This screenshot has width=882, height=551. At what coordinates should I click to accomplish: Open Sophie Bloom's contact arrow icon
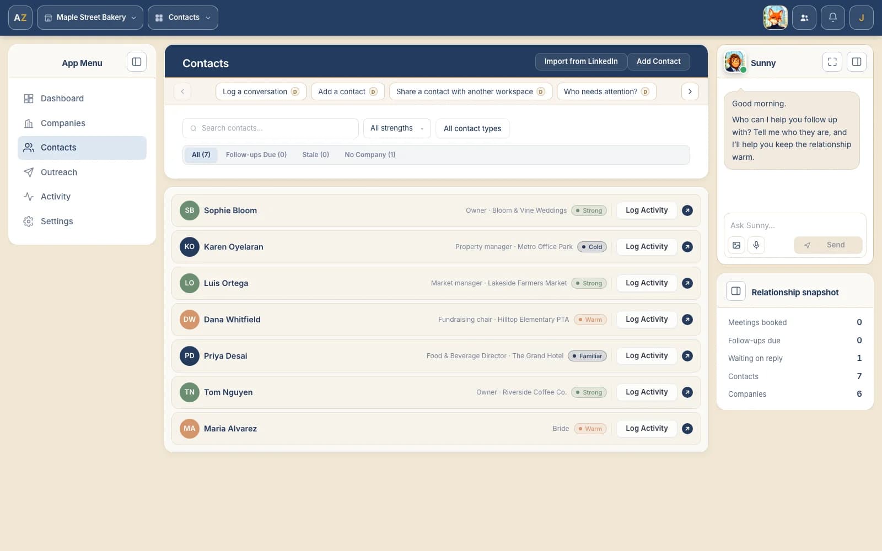click(687, 210)
